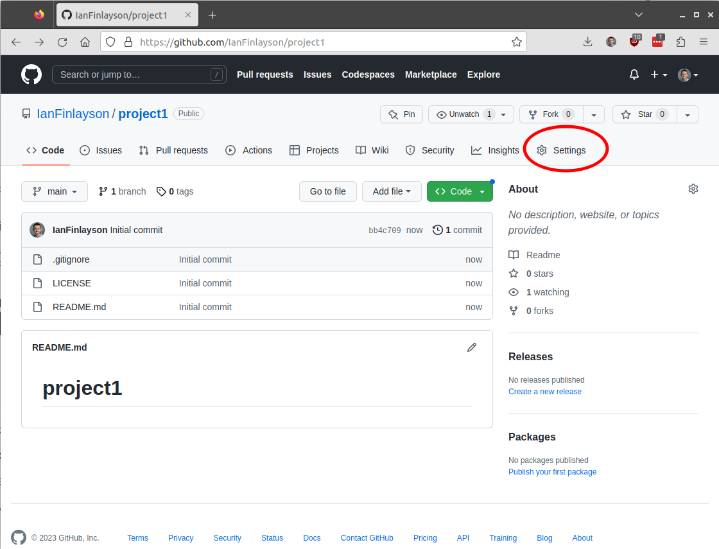Open the Actions tab

pos(248,150)
